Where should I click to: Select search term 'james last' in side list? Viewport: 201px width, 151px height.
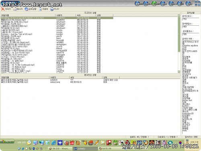click(187, 100)
